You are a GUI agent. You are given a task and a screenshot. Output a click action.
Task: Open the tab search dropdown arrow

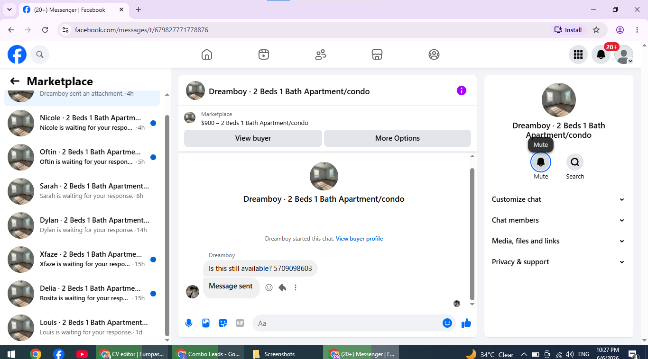click(9, 9)
